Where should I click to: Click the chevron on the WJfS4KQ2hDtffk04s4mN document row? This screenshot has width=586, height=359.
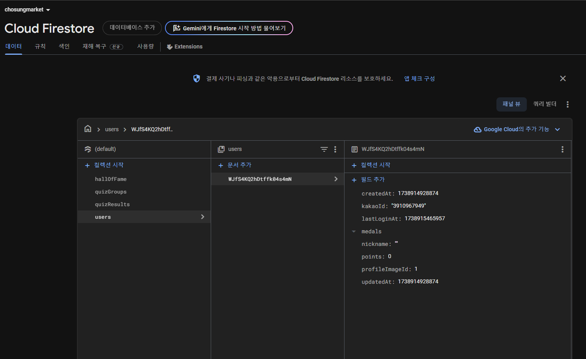pyautogui.click(x=336, y=179)
